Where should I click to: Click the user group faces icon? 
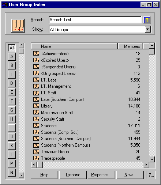point(18,26)
